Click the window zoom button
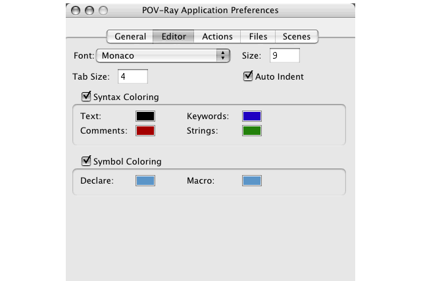This screenshot has width=421, height=281. 103,11
